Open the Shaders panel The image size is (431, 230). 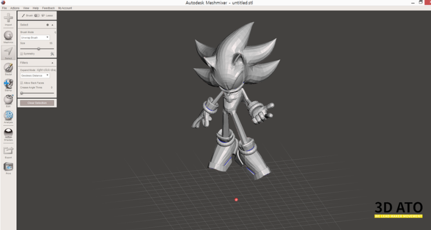coord(8,133)
